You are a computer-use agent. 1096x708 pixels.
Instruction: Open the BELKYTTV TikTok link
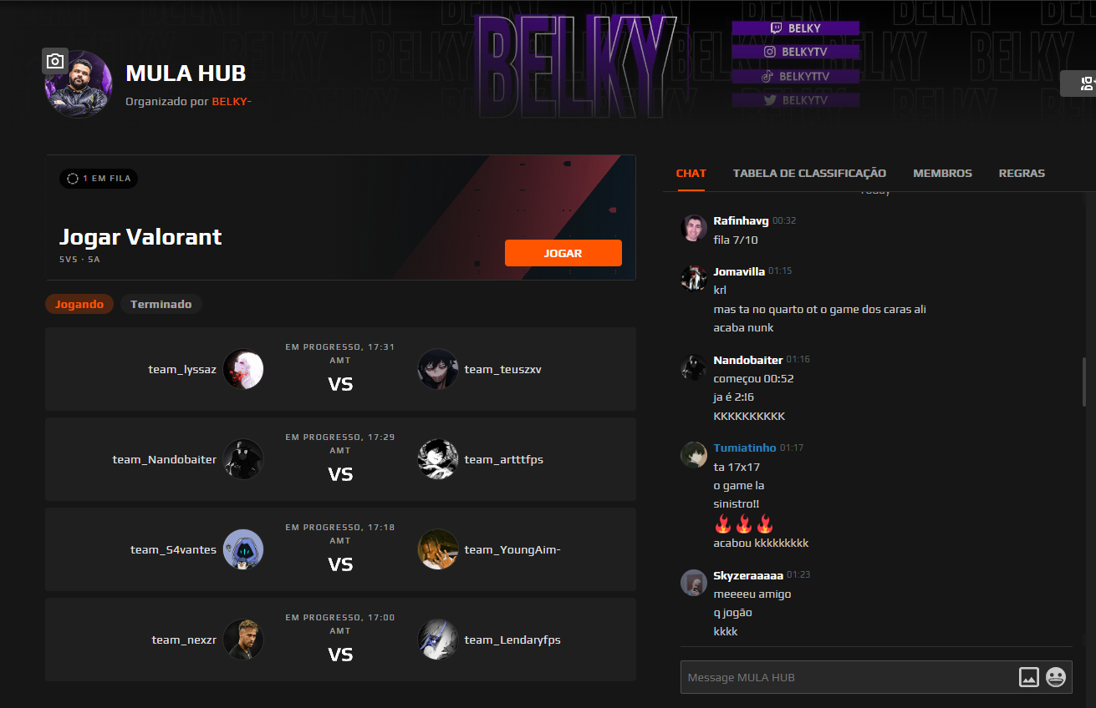click(796, 76)
